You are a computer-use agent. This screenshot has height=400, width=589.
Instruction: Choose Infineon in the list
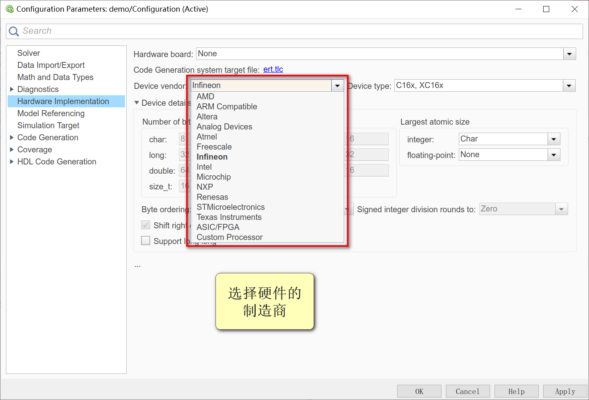click(x=212, y=157)
